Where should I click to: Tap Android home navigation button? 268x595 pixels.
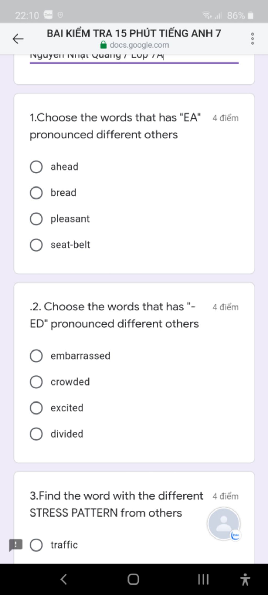[x=133, y=579]
